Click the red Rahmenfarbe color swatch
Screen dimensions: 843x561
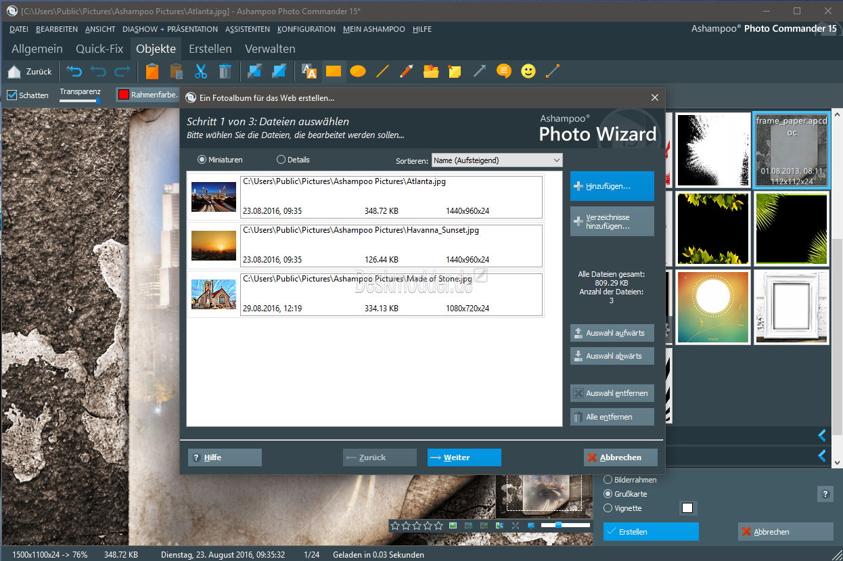click(123, 95)
